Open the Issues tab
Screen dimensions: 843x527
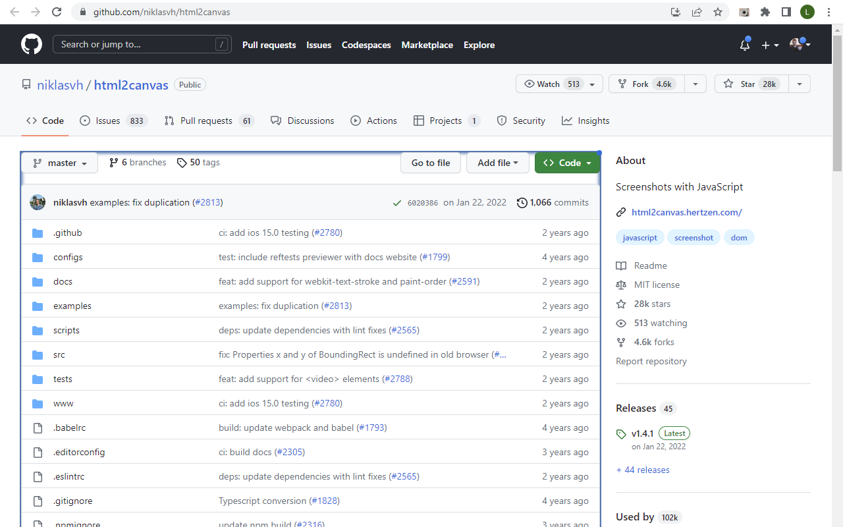(x=113, y=121)
